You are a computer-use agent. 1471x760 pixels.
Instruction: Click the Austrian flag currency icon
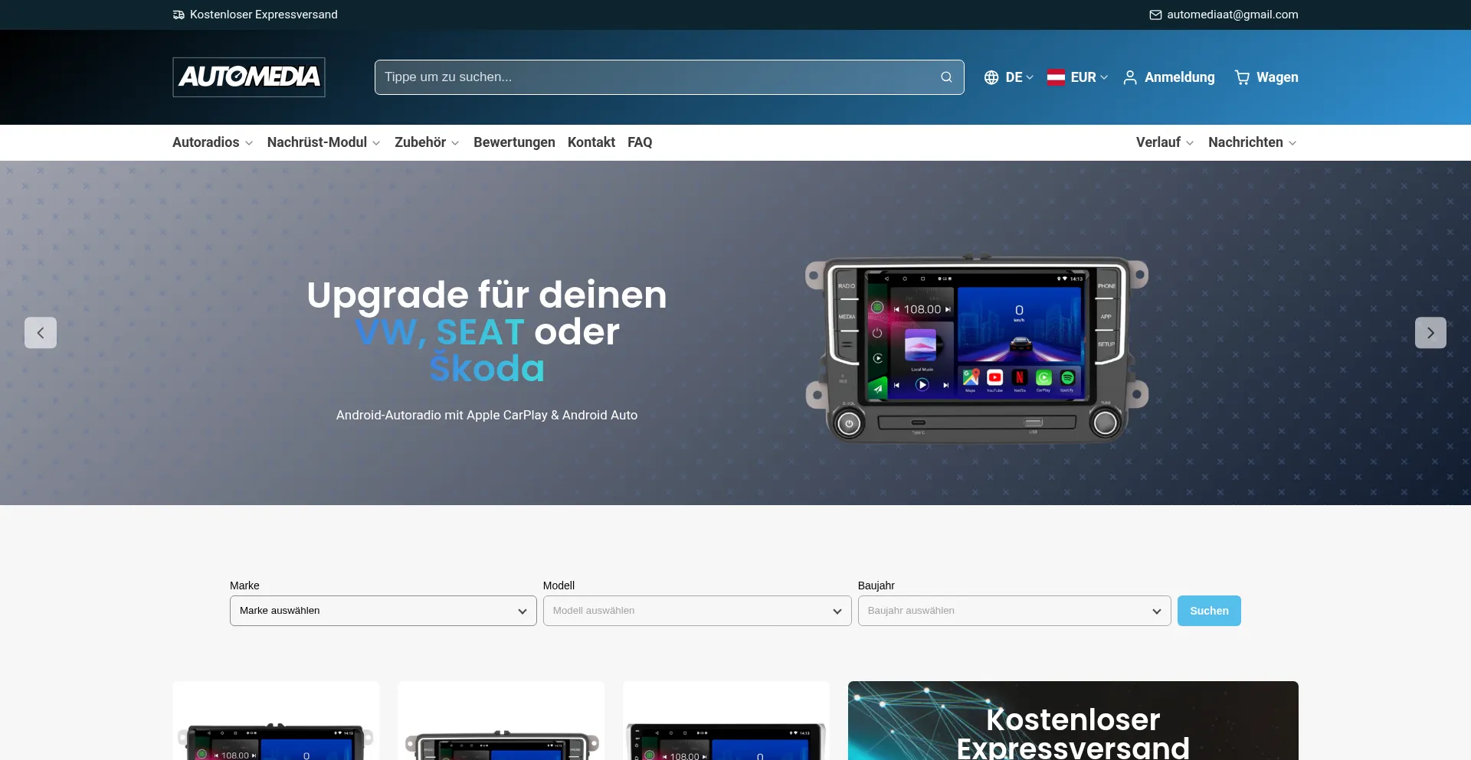(1056, 77)
